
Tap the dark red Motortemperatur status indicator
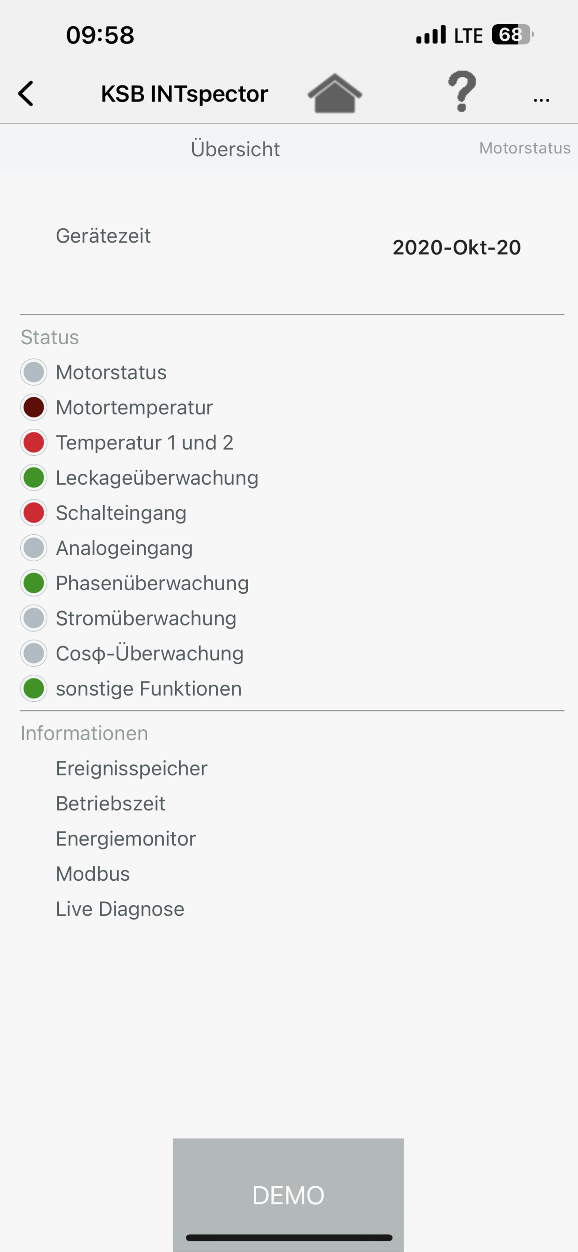[x=34, y=407]
